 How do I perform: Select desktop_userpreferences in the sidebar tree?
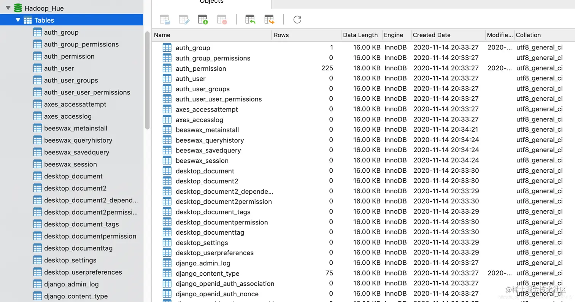[83, 272]
